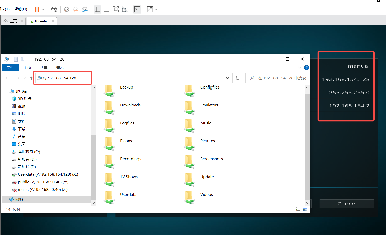The image size is (386, 235).
Task: Expand the address bar history dropdown
Action: [227, 78]
